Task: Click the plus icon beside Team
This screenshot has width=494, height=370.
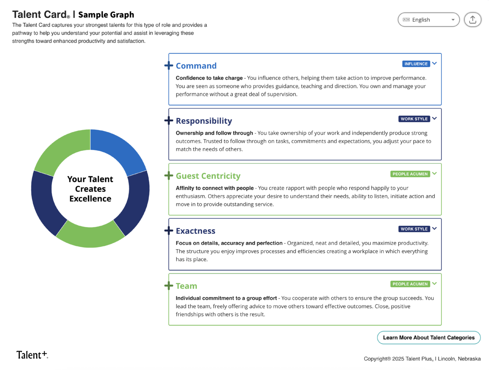Action: point(169,286)
